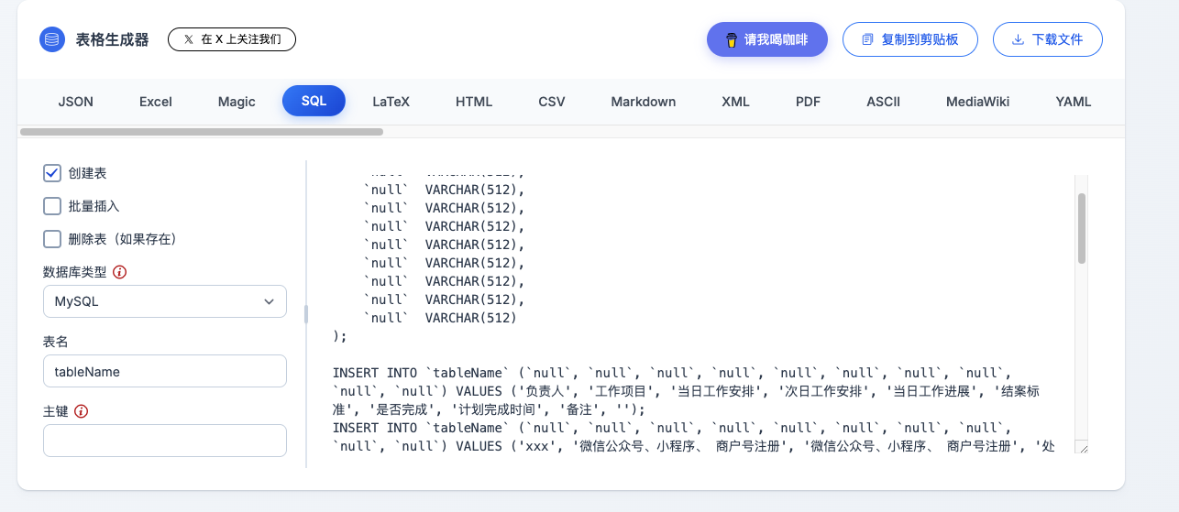Click the 复制到剪贴板 button
This screenshot has height=512, width=1179.
[x=909, y=39]
